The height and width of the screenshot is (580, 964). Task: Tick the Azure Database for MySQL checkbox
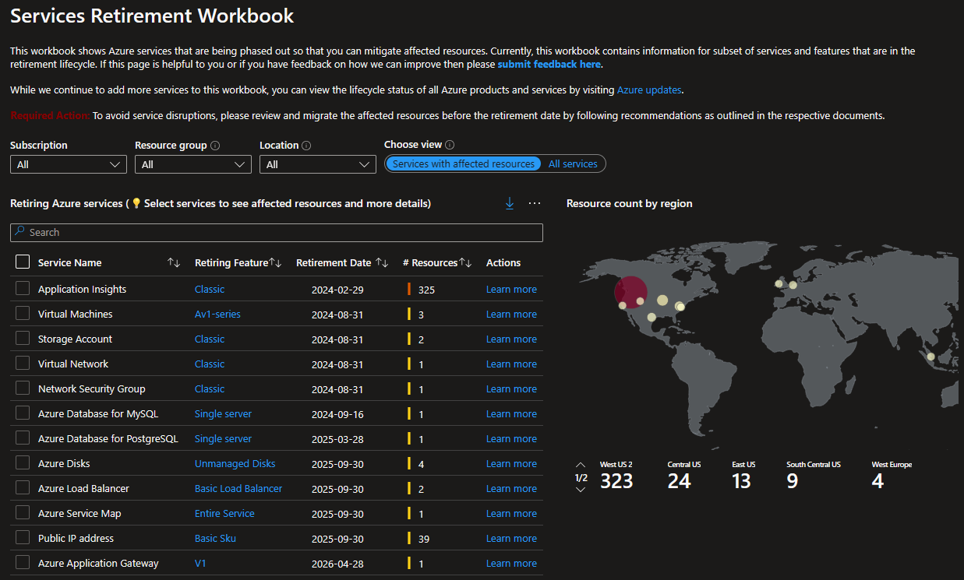click(23, 413)
